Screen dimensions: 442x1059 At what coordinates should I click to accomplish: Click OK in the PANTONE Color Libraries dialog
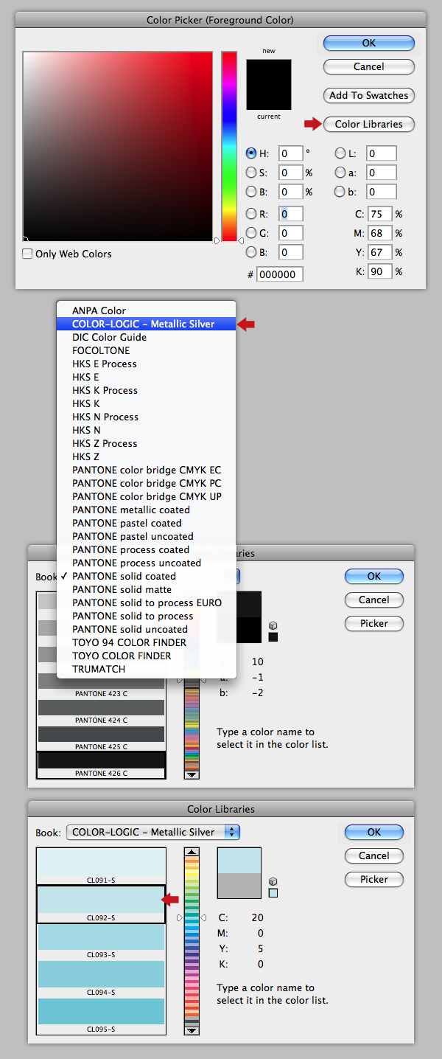pyautogui.click(x=374, y=576)
